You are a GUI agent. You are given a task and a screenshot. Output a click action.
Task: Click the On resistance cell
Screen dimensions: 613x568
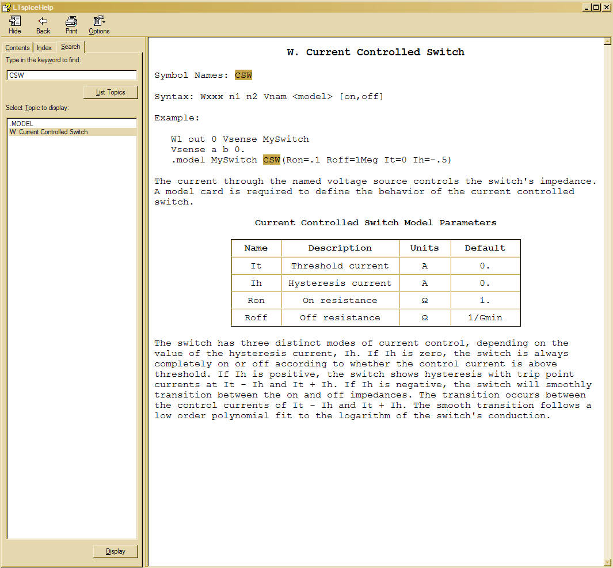(340, 301)
